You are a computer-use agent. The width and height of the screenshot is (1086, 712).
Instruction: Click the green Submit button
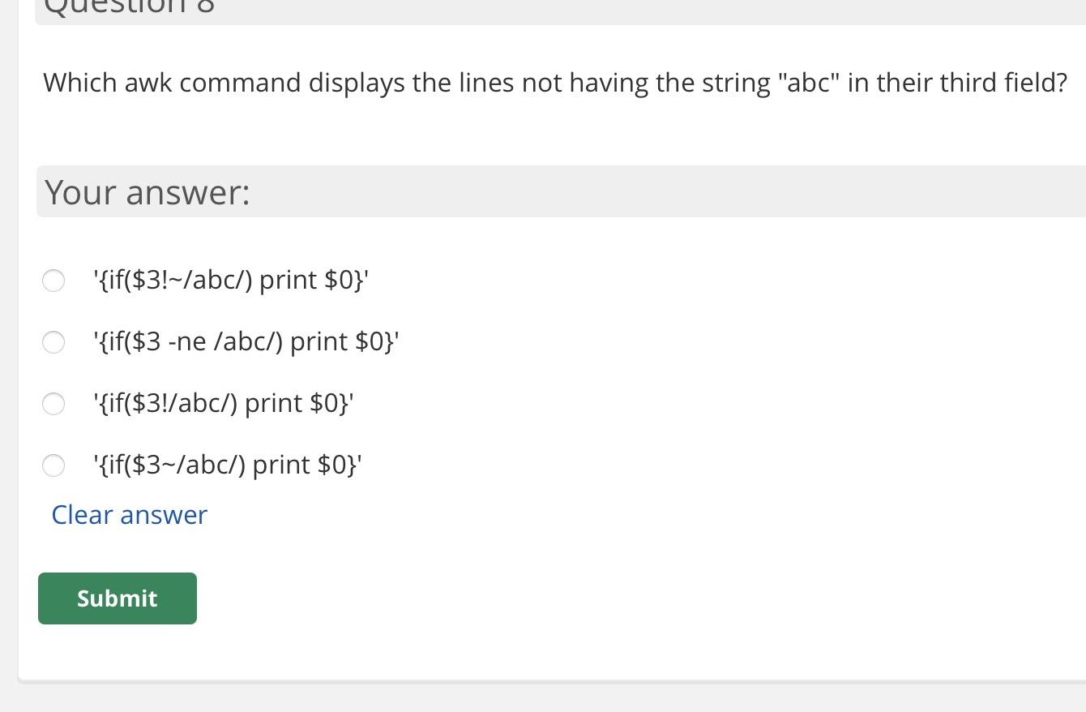[x=117, y=598]
